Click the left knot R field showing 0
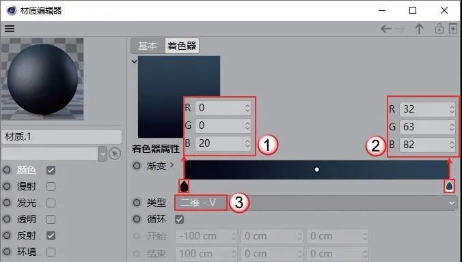This screenshot has width=462, height=262. coord(223,108)
